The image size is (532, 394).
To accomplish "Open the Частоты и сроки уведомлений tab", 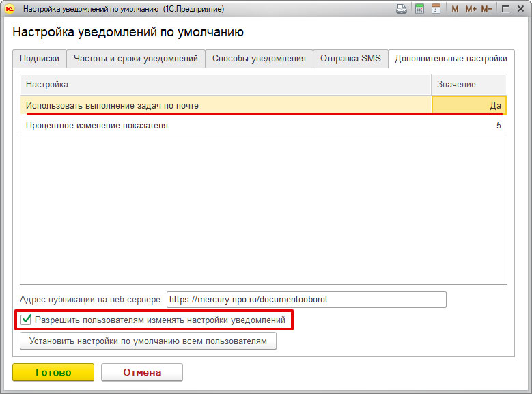I will coord(135,59).
